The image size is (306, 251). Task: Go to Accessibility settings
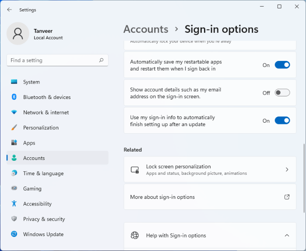click(37, 204)
